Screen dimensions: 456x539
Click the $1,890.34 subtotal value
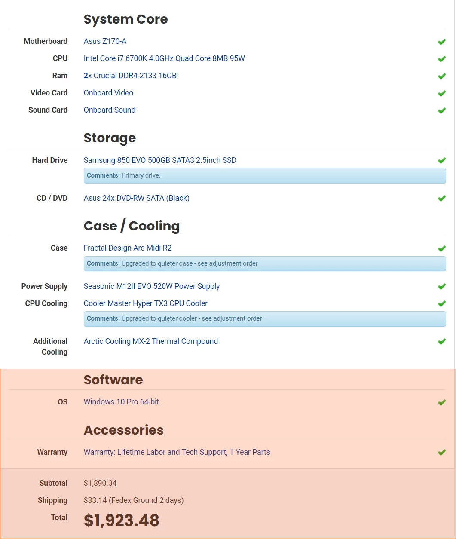[100, 483]
